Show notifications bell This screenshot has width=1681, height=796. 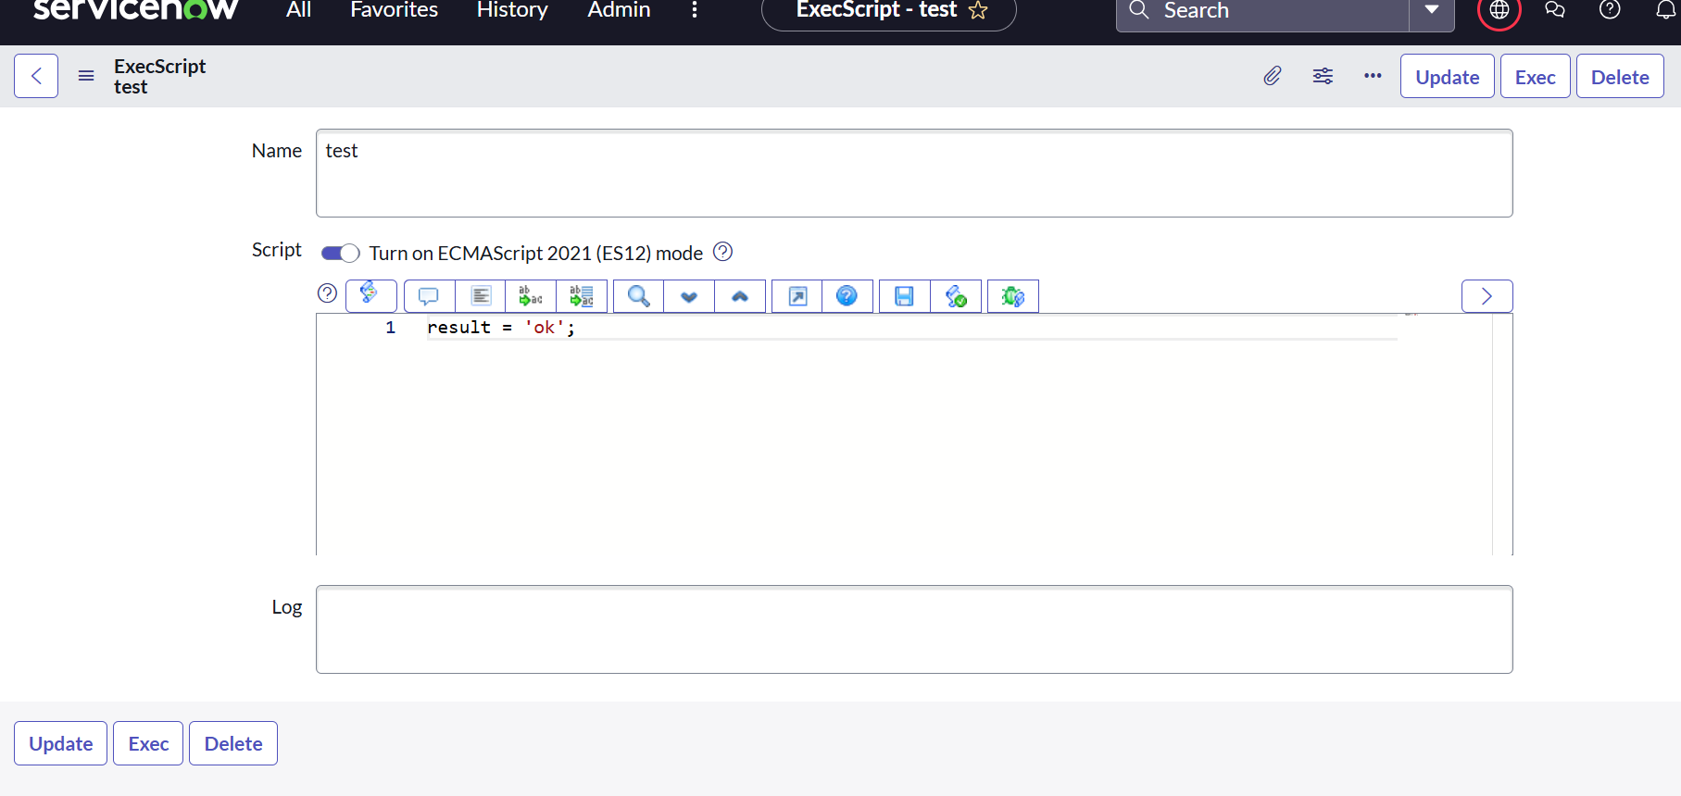[x=1666, y=10]
